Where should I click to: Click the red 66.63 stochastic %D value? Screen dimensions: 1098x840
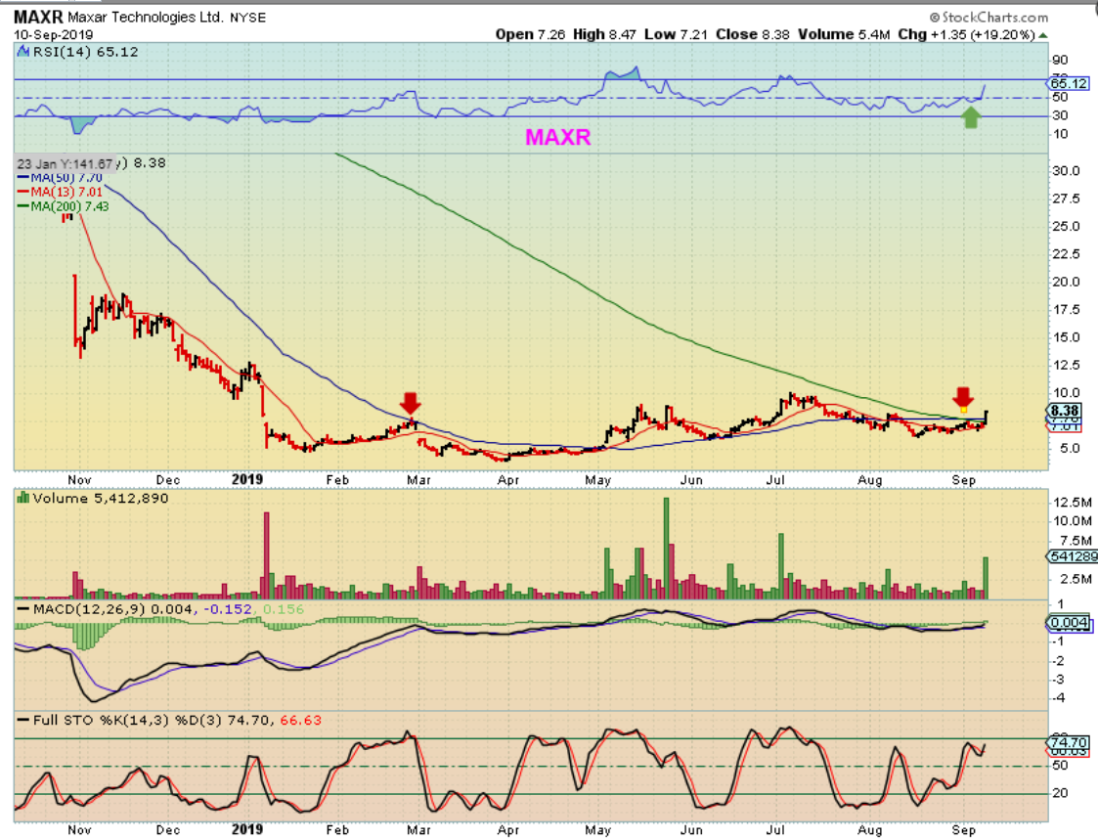click(x=300, y=720)
